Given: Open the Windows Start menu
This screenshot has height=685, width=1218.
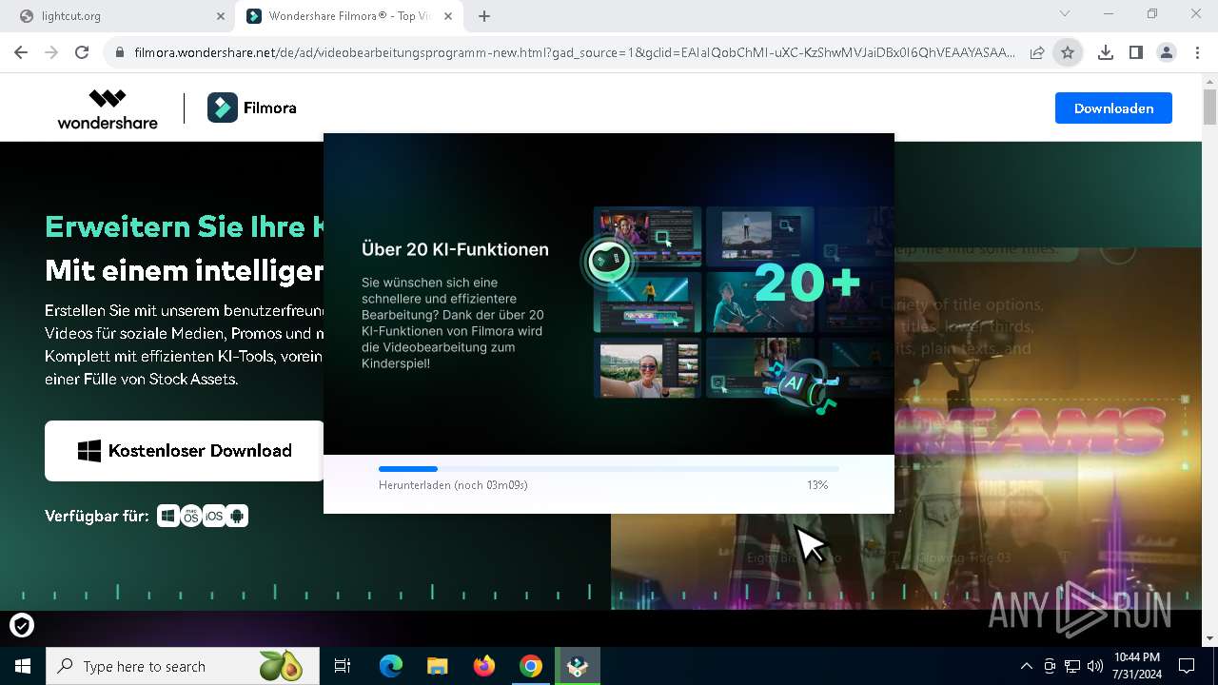Looking at the screenshot, I should pyautogui.click(x=23, y=666).
